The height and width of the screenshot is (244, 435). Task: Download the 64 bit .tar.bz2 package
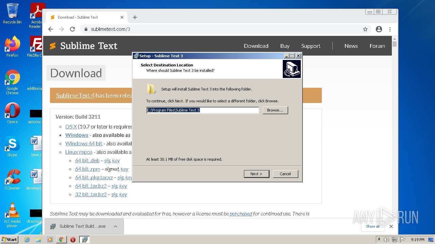tap(91, 186)
